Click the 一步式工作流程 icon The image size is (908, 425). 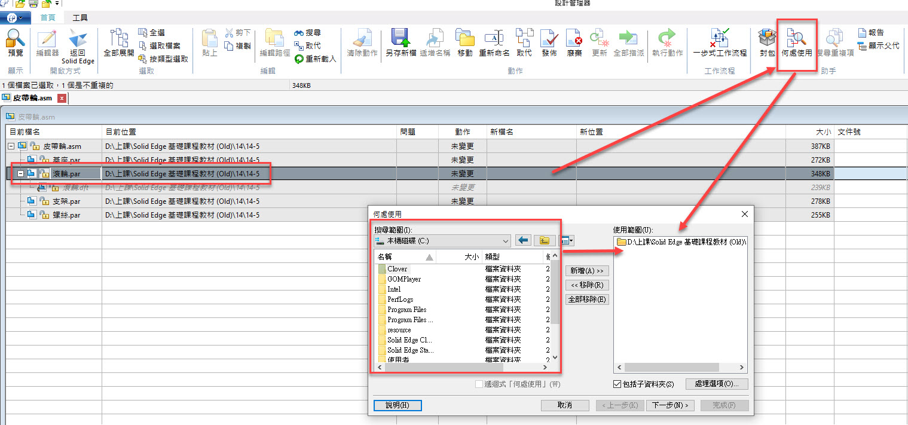pos(720,38)
